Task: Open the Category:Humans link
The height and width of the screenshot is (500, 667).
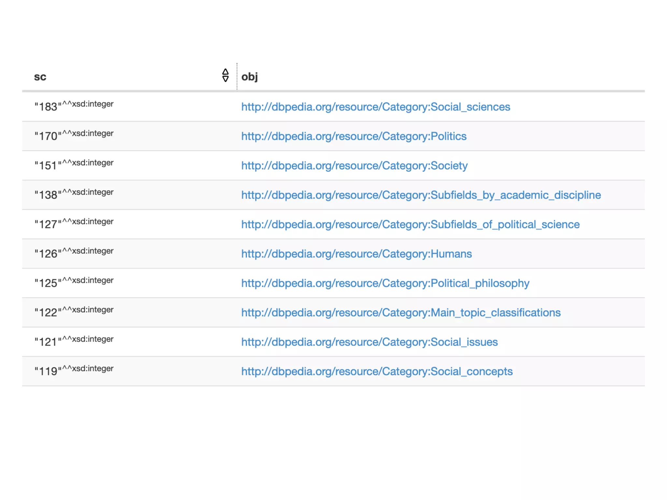Action: pos(356,254)
